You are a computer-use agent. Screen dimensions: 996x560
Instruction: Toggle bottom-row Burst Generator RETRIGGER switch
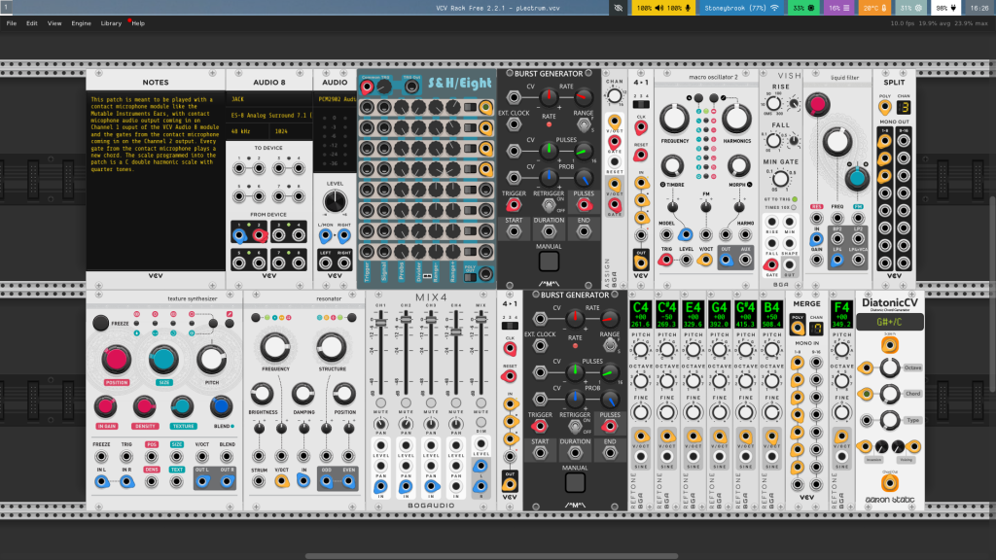click(x=574, y=427)
